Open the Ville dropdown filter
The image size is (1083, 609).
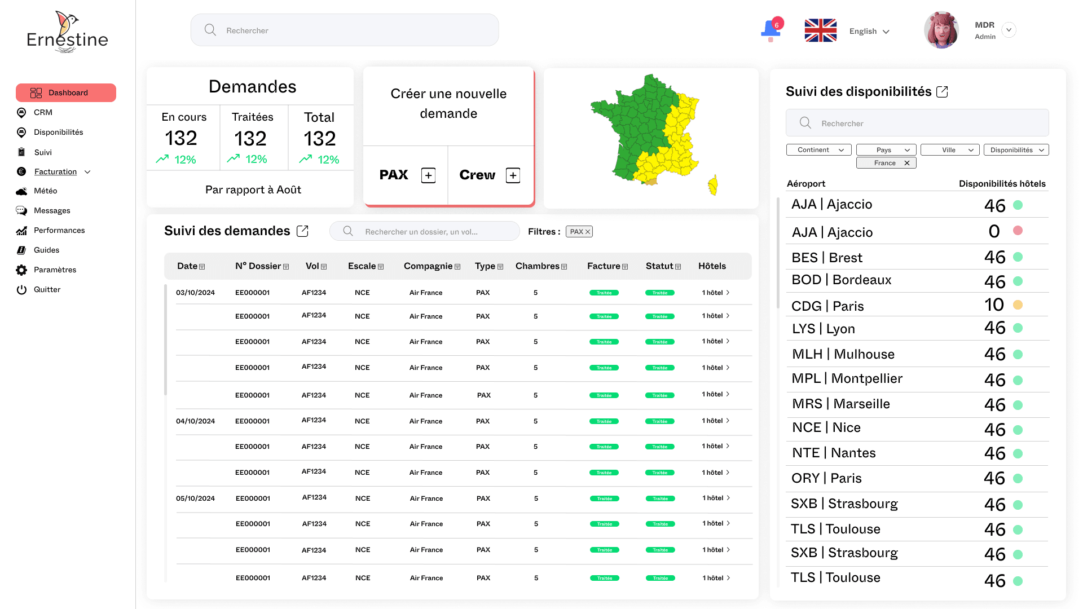point(950,150)
